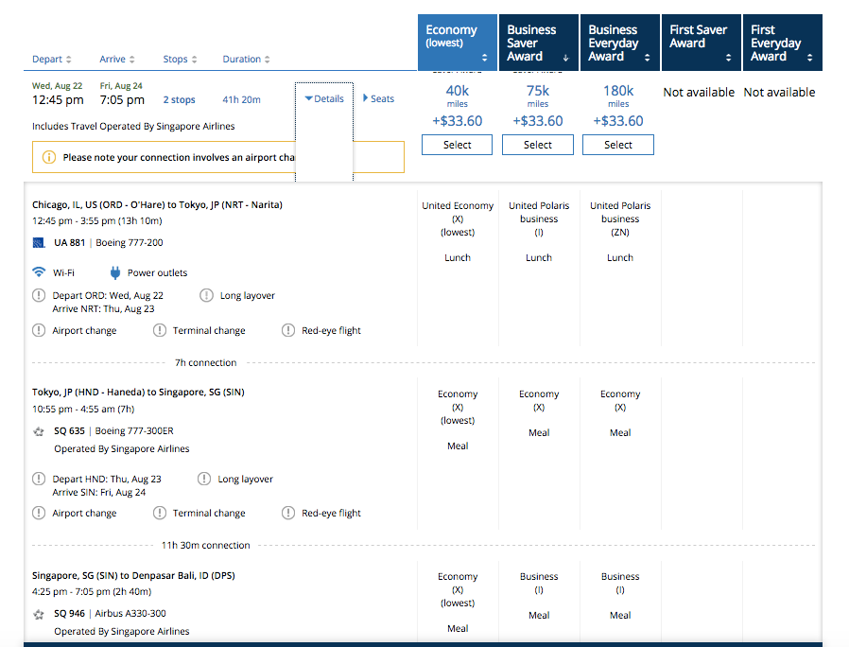This screenshot has height=647, width=849.
Task: Click warning icon beside second Terminal change
Action: pos(159,513)
